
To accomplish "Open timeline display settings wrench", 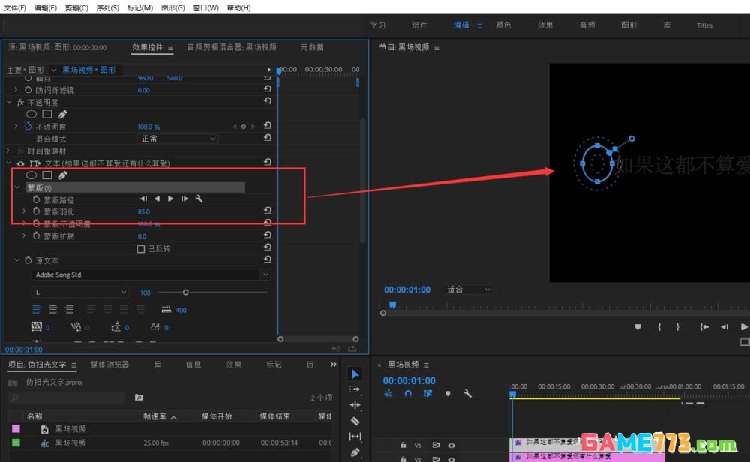I will click(x=467, y=394).
